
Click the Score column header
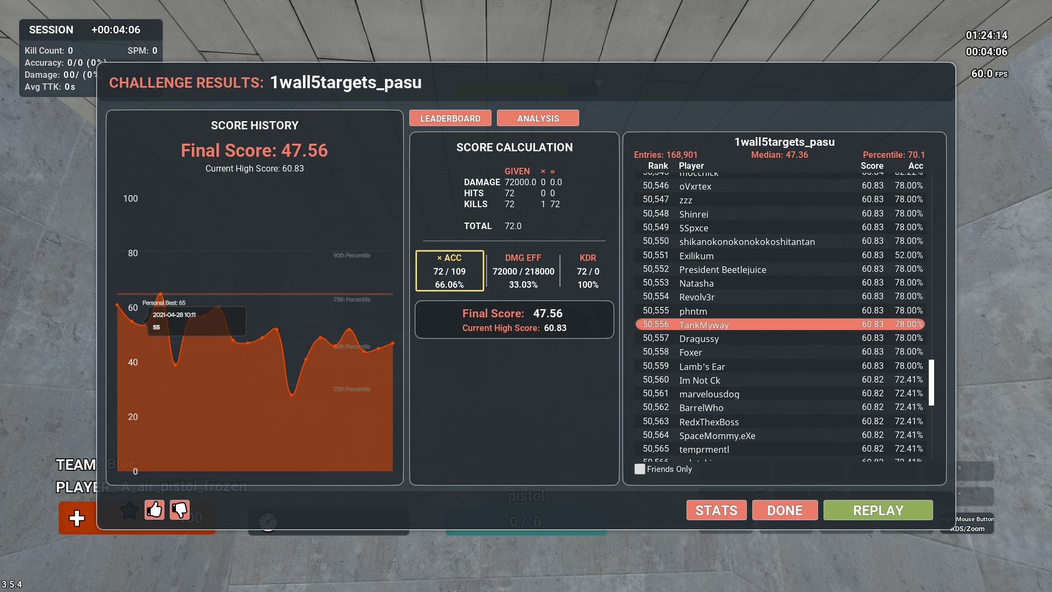tap(872, 166)
